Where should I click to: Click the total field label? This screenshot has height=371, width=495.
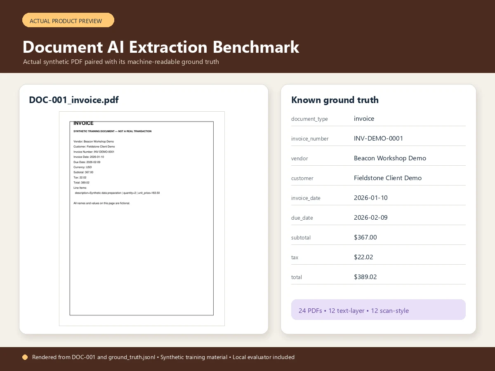coord(297,277)
